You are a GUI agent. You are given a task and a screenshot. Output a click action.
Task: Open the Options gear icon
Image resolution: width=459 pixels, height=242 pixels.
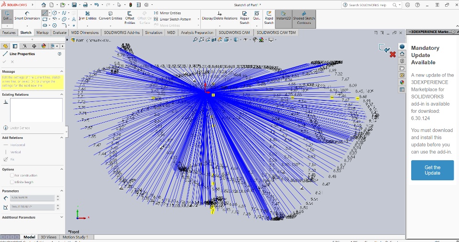(146, 5)
